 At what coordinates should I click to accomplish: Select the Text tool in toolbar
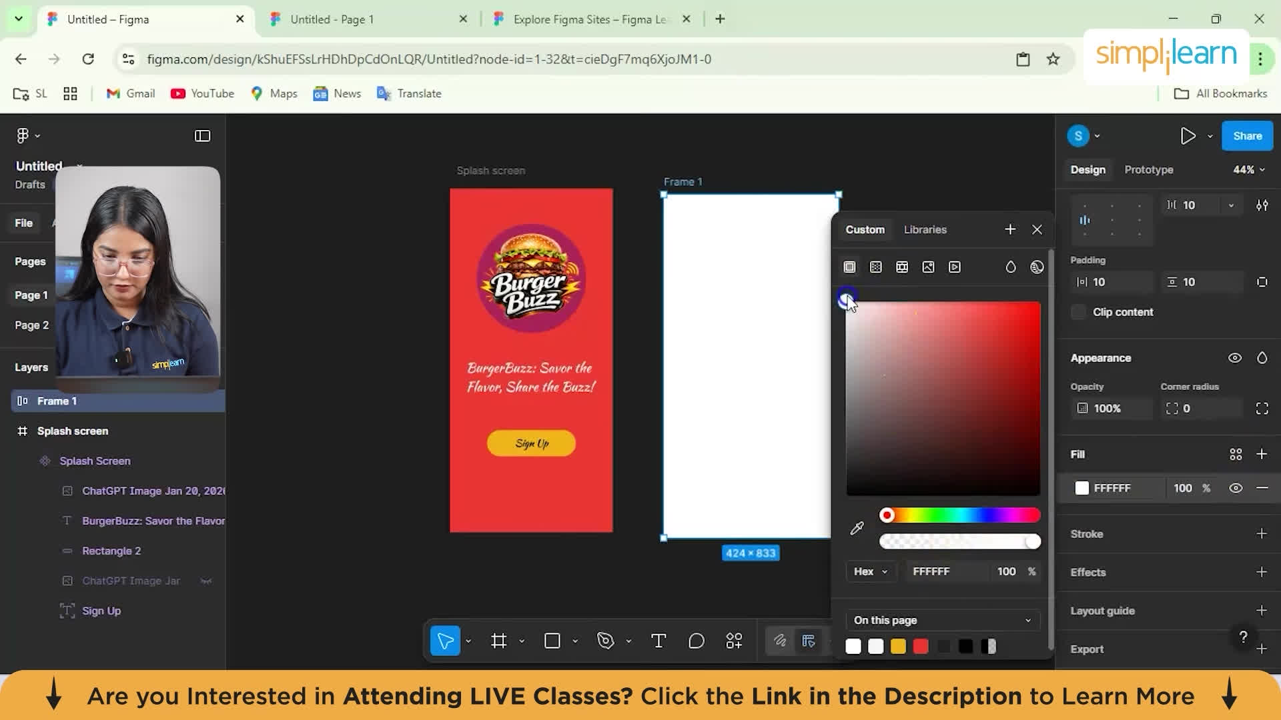[658, 641]
